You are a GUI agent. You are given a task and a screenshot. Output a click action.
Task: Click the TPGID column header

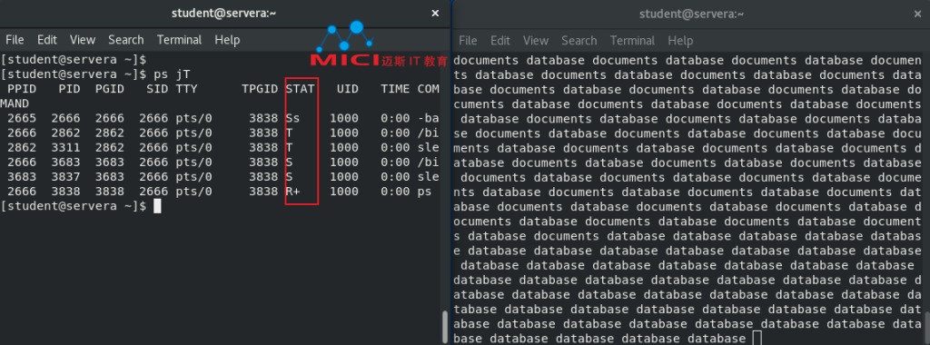click(260, 89)
